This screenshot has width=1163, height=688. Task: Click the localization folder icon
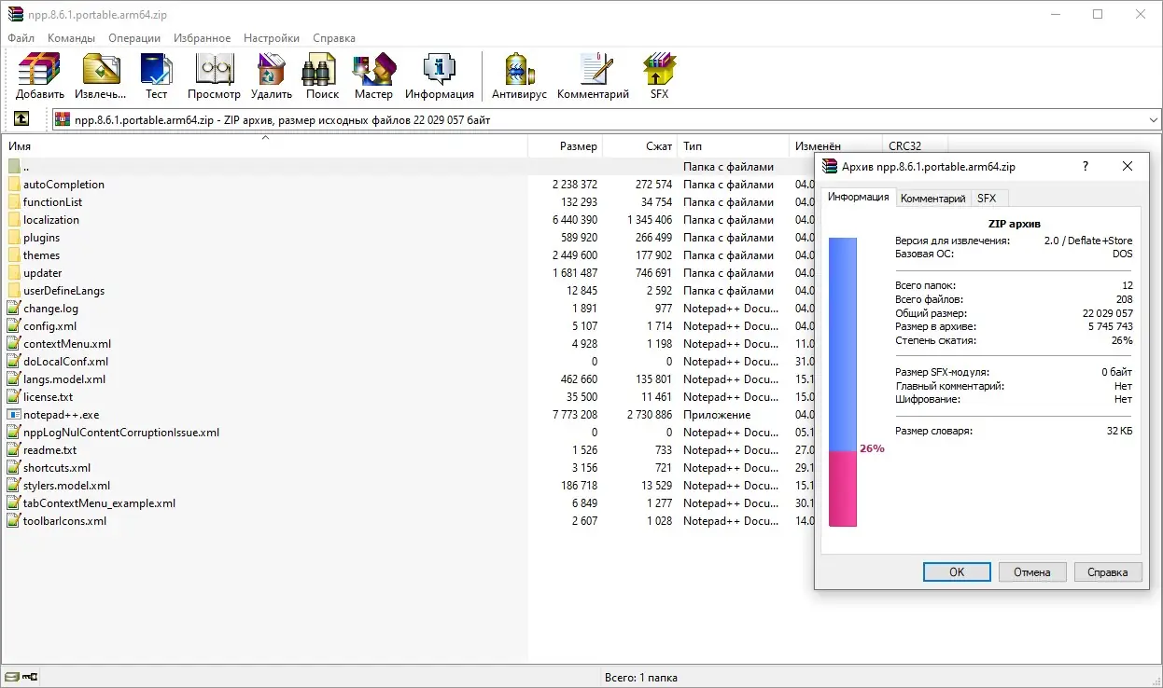tap(14, 220)
